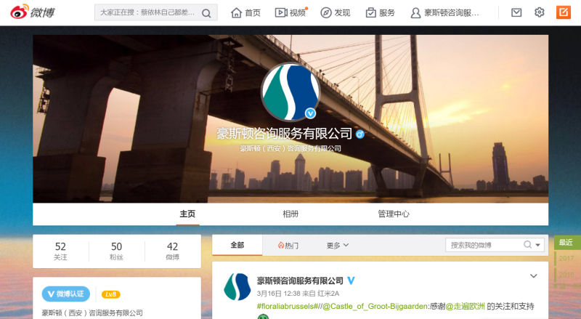Click the profile avatar logo on banner
Screen dimensions: 581x319
click(290, 92)
